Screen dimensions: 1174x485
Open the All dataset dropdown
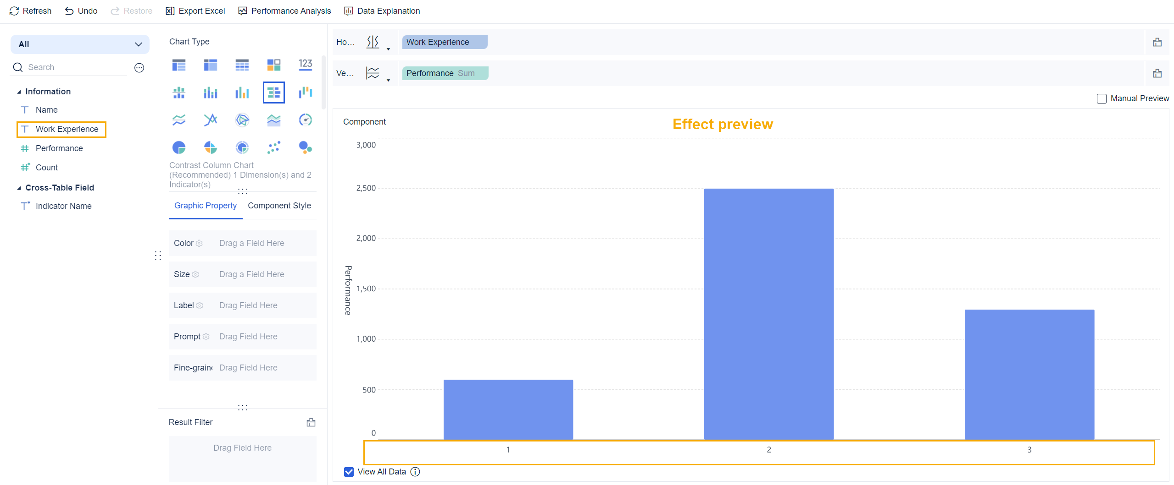point(80,44)
